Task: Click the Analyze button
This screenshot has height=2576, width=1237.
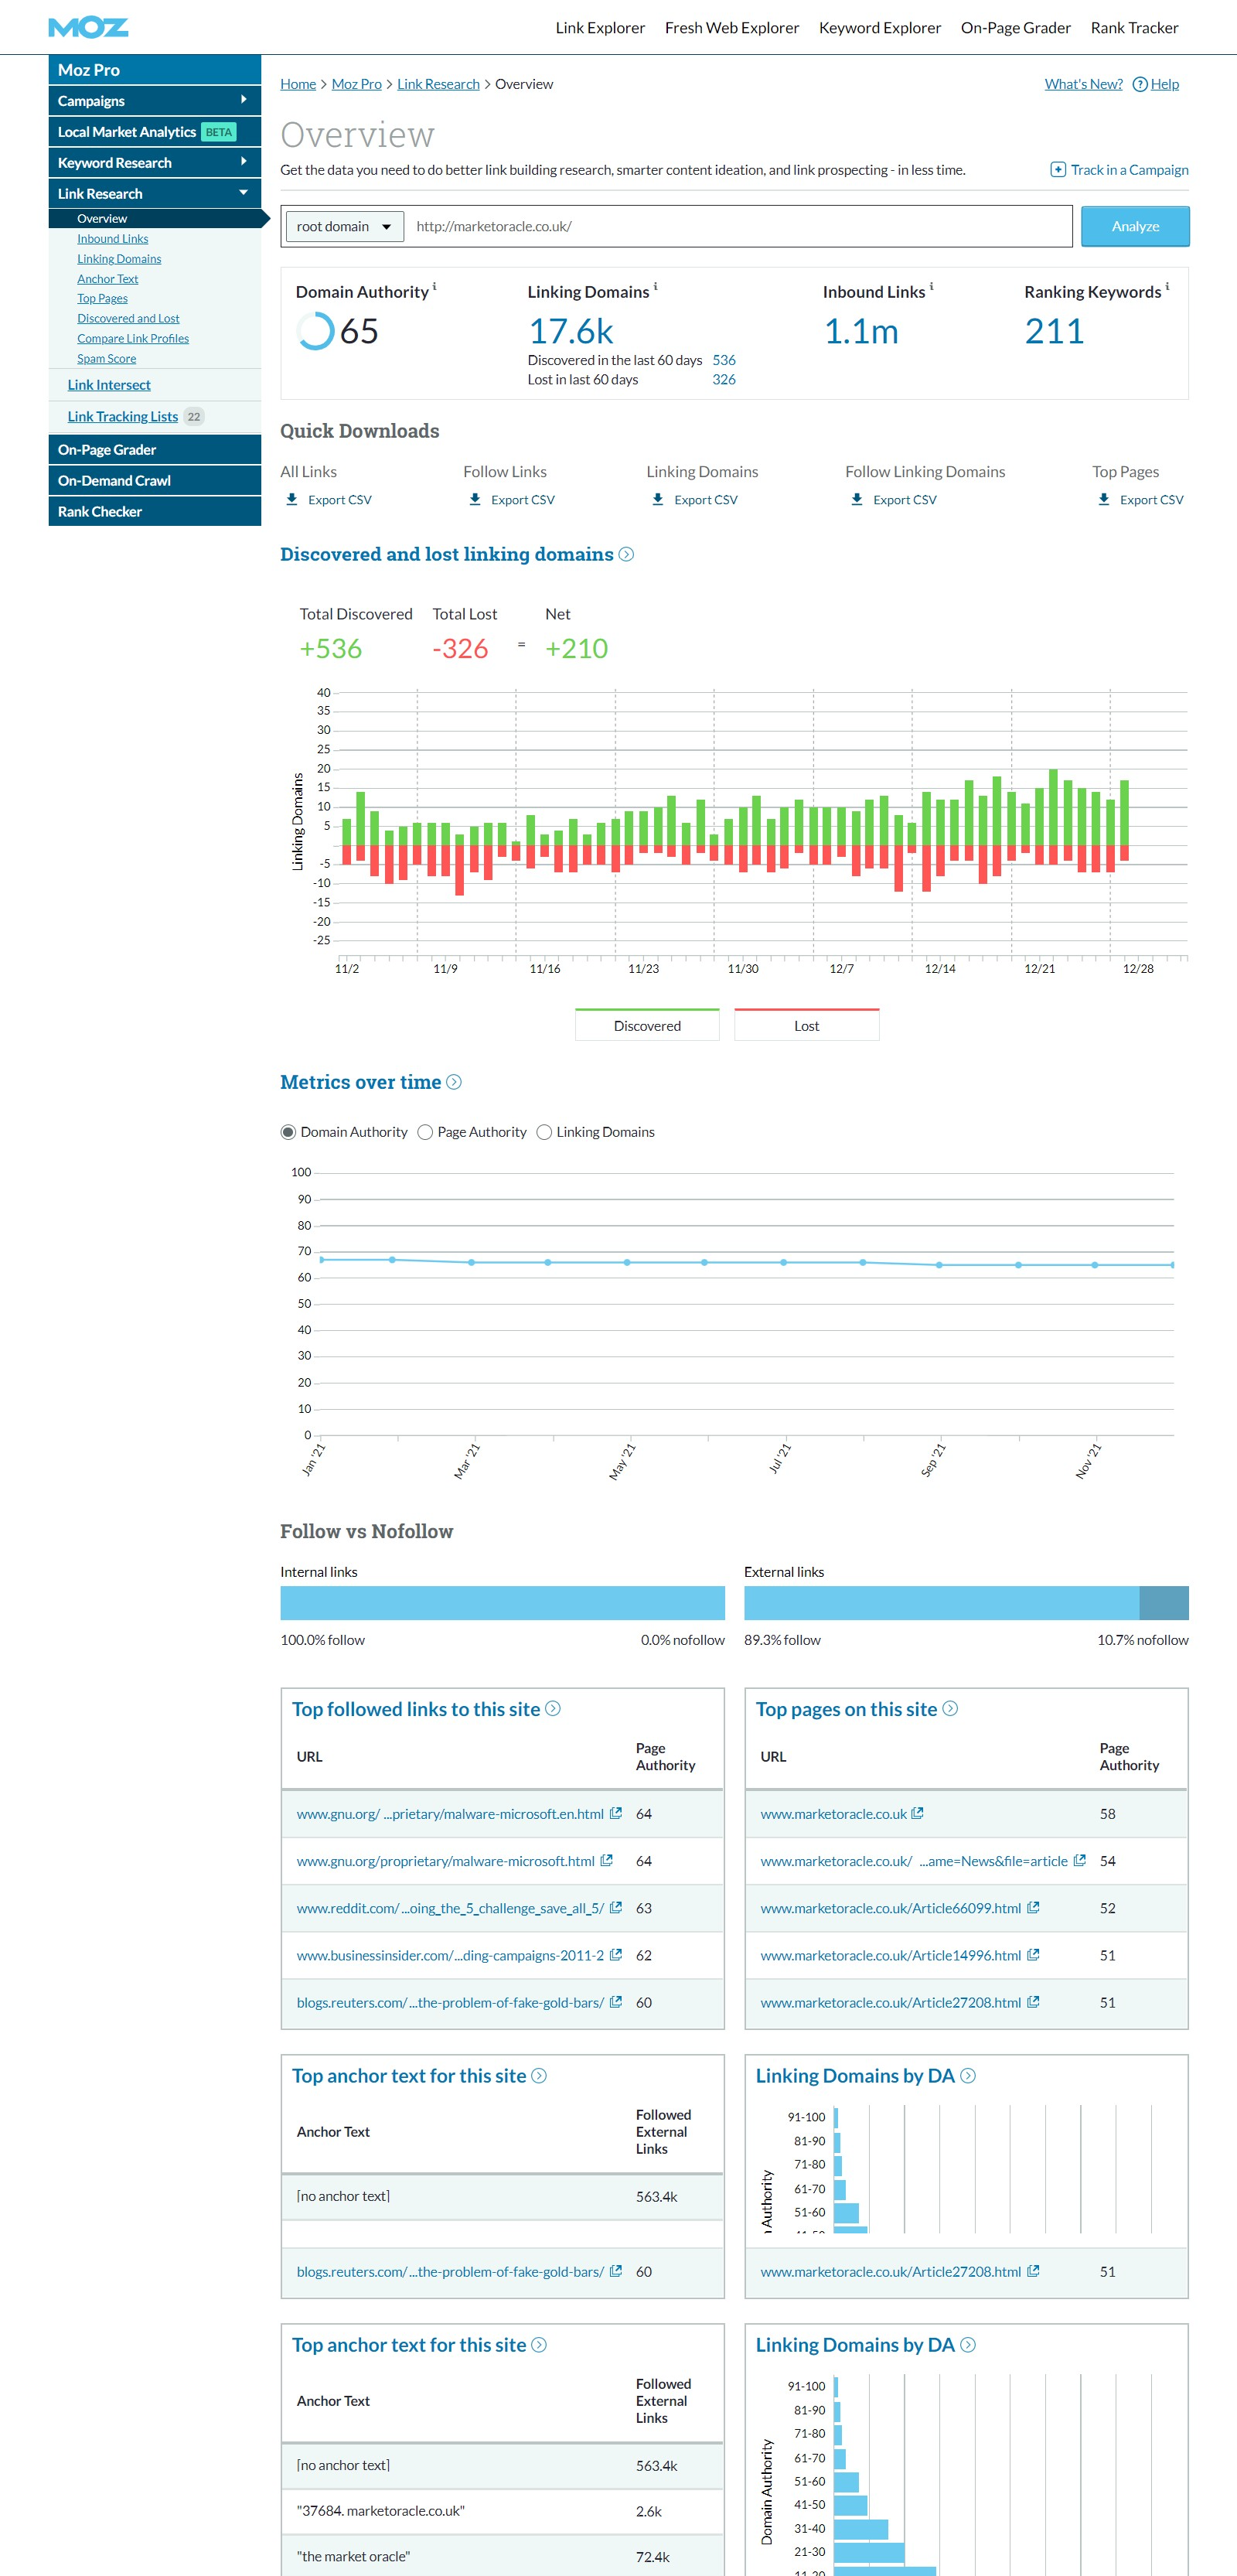Action: (1134, 227)
